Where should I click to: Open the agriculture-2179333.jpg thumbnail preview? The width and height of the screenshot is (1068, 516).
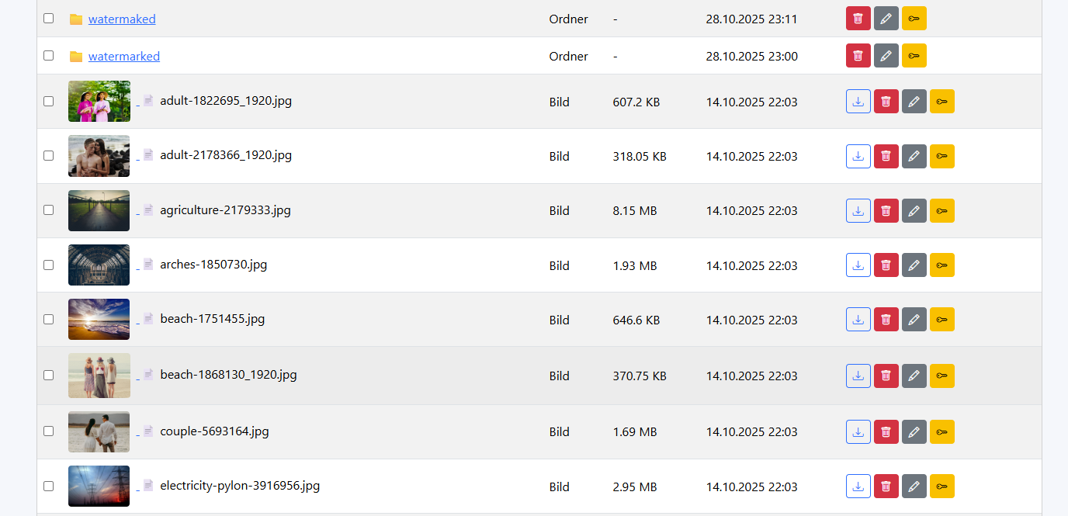99,210
